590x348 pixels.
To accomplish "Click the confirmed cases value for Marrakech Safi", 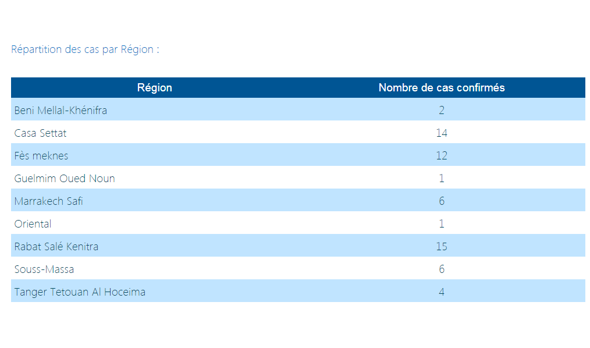I will tap(441, 201).
